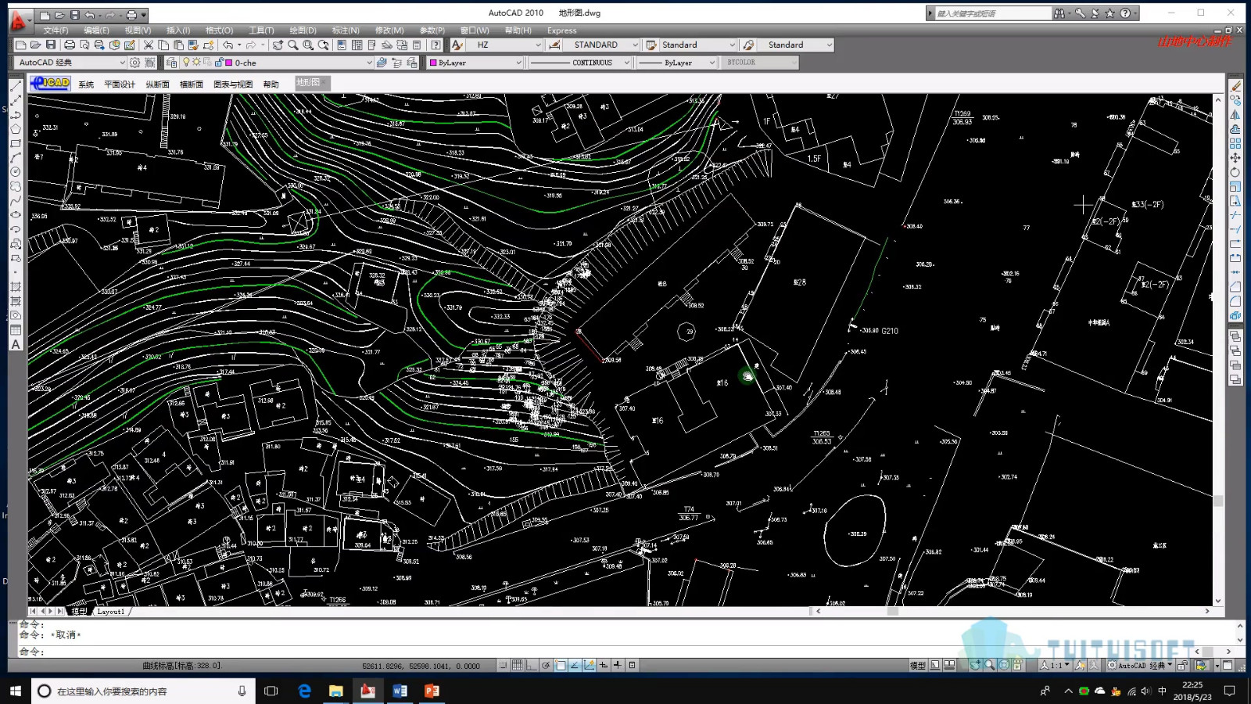Open the 修改(M) menu
Screen dimensions: 1251x704
(389, 31)
